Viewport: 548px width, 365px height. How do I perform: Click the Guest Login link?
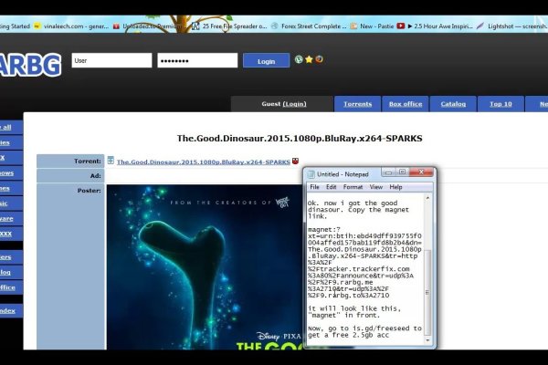pos(294,104)
